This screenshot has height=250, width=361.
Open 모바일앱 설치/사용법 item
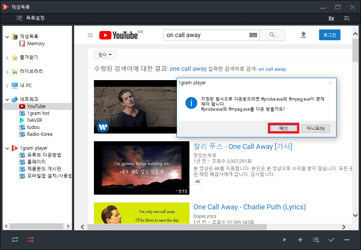click(x=49, y=176)
